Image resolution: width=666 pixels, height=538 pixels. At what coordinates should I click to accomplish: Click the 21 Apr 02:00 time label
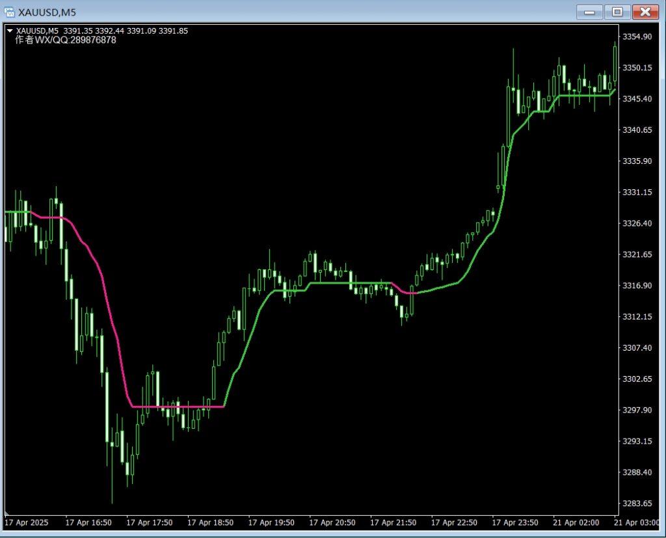click(576, 522)
